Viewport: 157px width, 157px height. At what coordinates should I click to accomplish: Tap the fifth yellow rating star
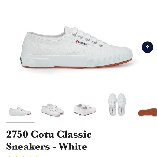[37, 156]
